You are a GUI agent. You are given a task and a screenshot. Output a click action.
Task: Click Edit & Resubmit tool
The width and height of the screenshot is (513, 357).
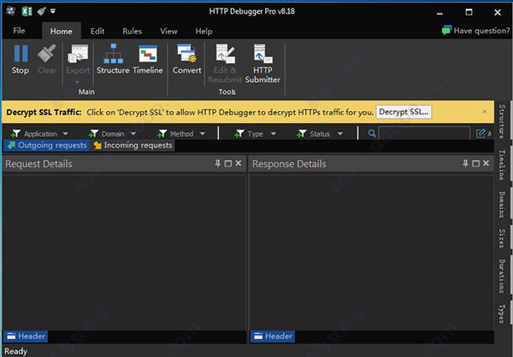click(x=225, y=64)
